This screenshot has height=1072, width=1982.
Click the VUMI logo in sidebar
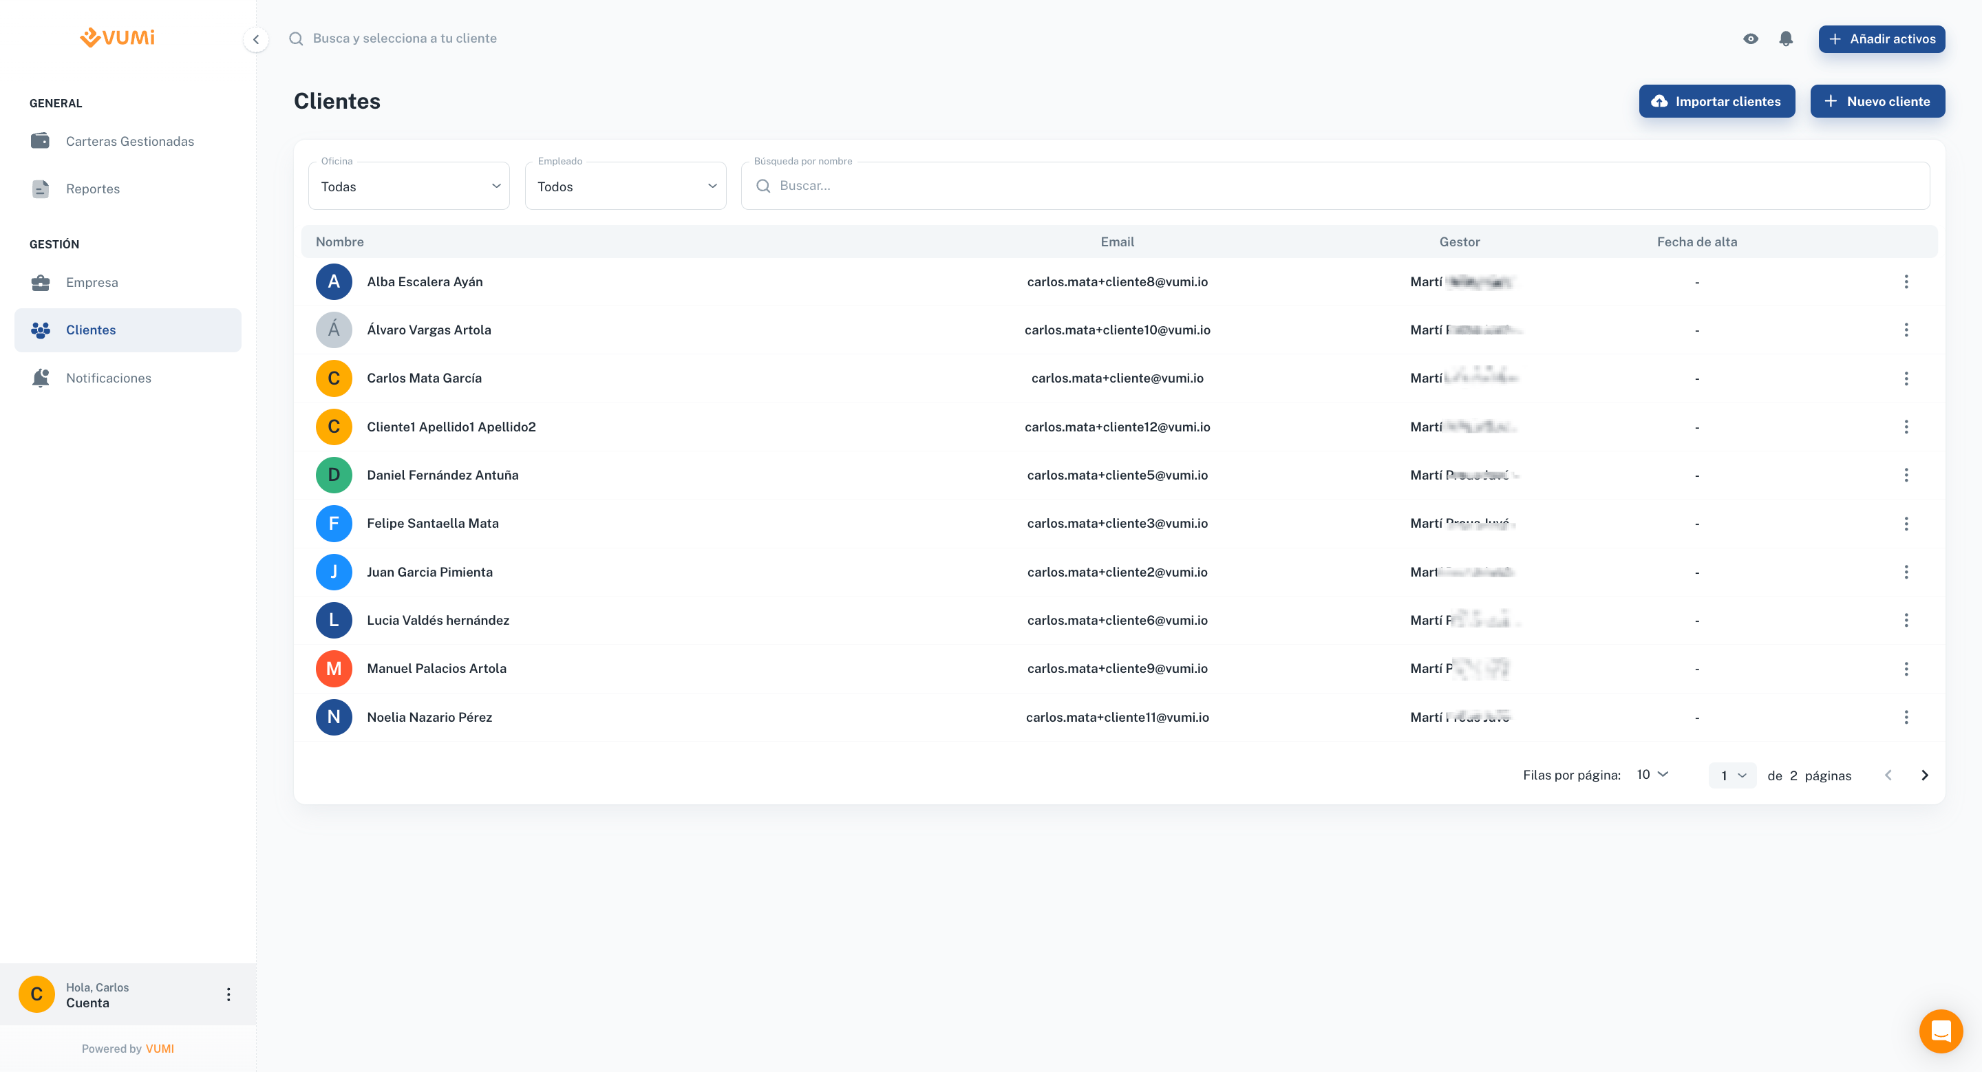click(x=117, y=37)
